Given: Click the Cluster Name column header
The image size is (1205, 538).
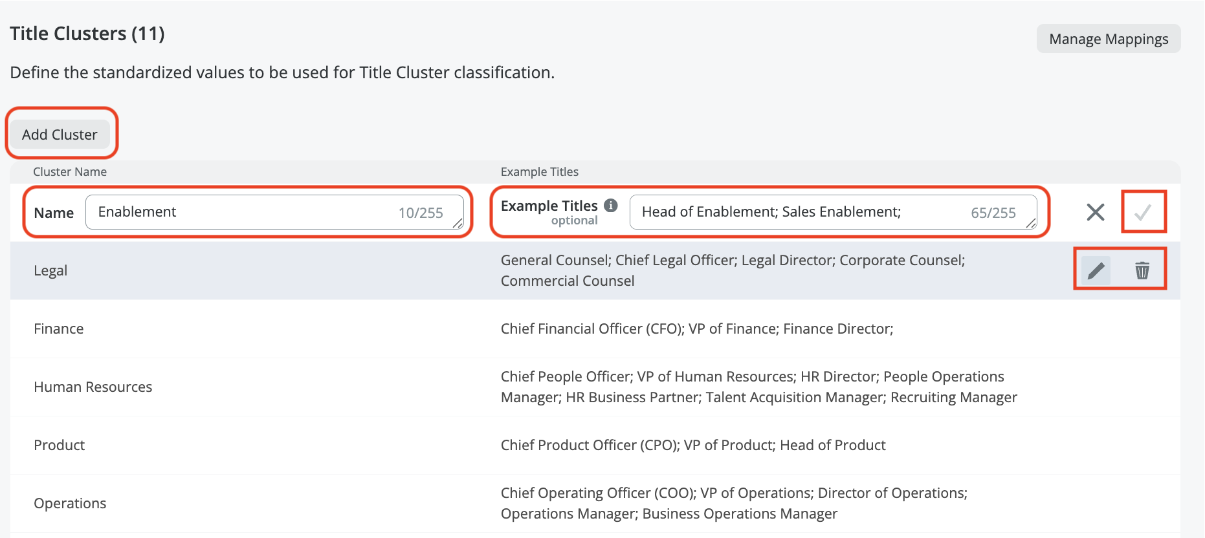Looking at the screenshot, I should tap(70, 172).
